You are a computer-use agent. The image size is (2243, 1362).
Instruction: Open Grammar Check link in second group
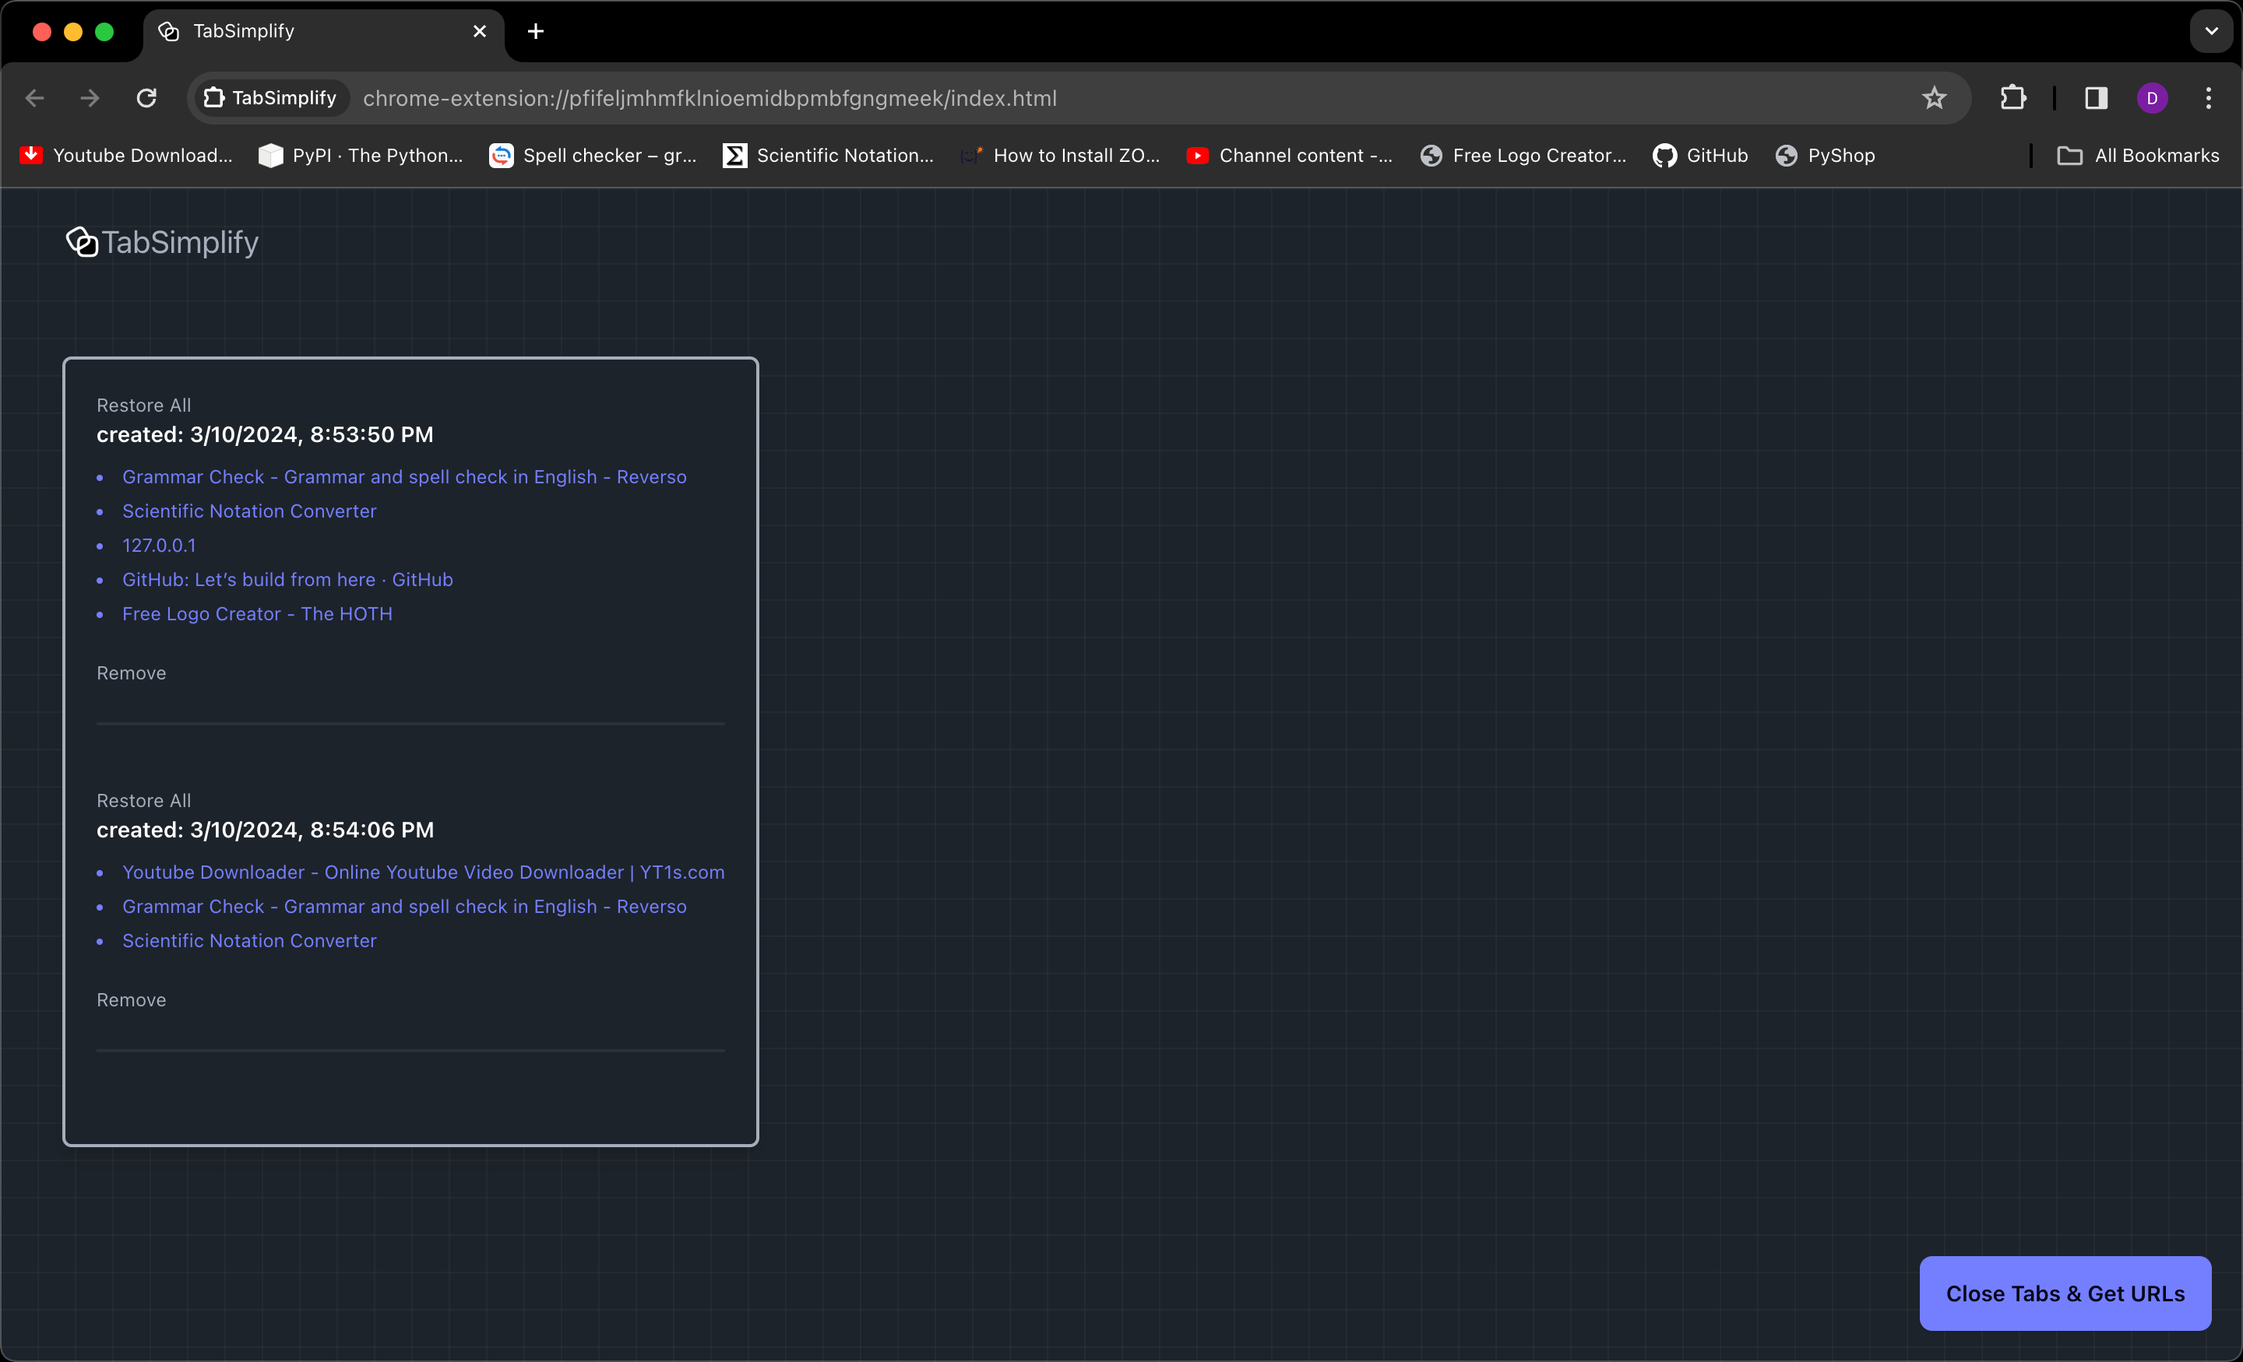404,907
